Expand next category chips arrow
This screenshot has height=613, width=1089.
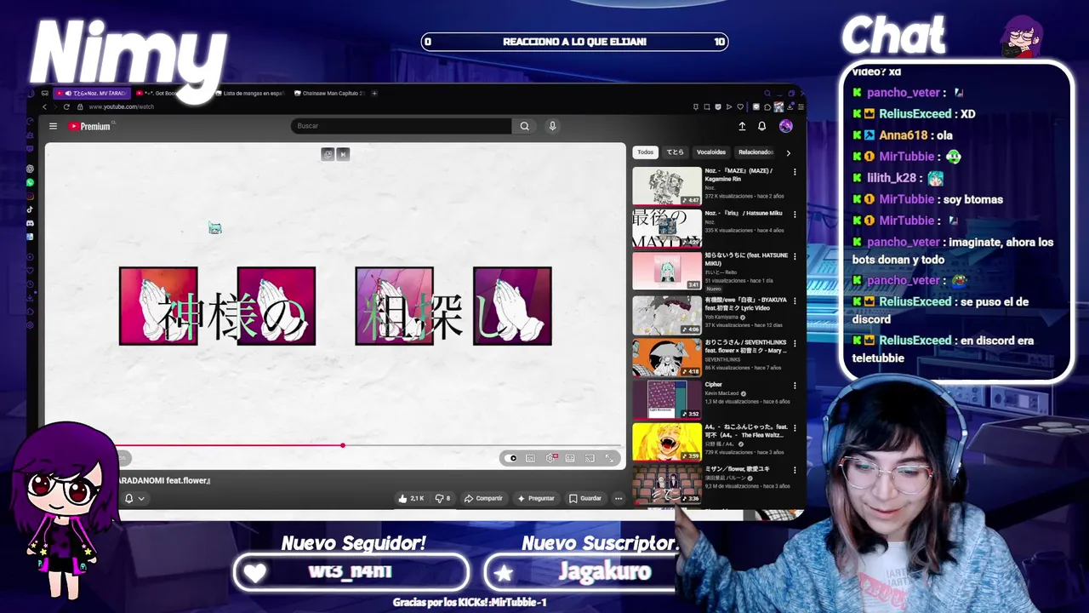(788, 152)
